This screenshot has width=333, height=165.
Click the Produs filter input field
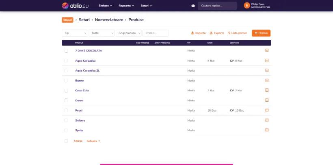tap(156, 33)
